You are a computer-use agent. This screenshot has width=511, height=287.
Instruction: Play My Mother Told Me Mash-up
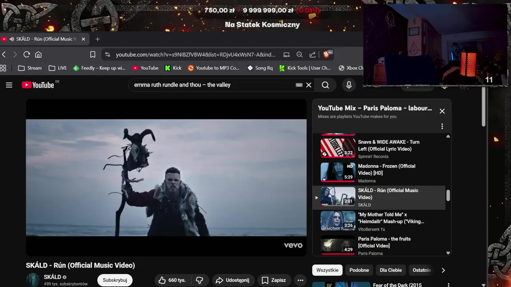click(x=378, y=222)
